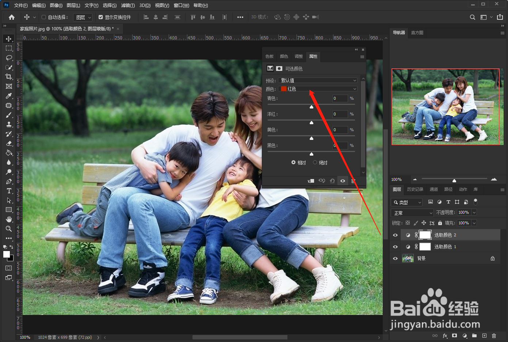Select the Rectangle shape tool
The image size is (508, 342).
[9, 210]
